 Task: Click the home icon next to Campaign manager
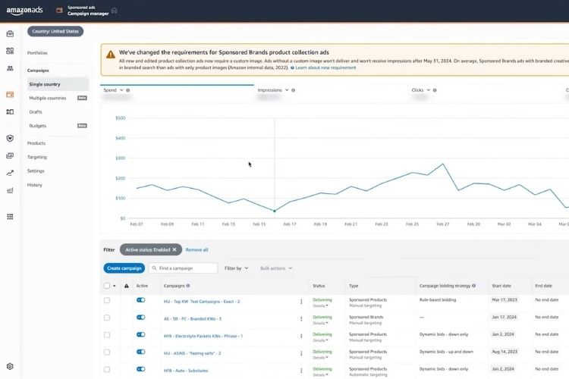coord(115,10)
